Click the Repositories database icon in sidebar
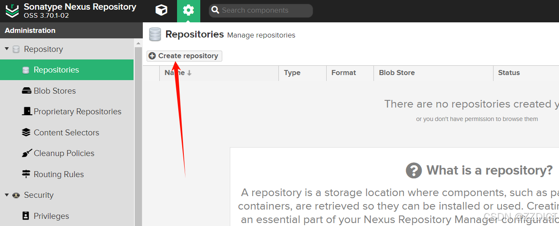Screen dimensions: 559x226 click(x=26, y=70)
